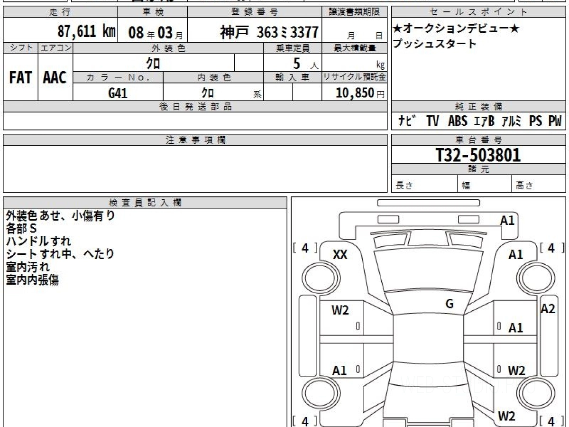Screen dimensions: 569x427
Task: Select the seating capacity 5人
Action: 305,64
